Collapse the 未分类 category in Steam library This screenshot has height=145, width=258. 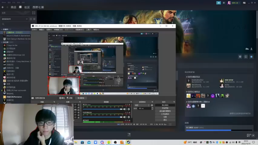[x=2, y=42]
